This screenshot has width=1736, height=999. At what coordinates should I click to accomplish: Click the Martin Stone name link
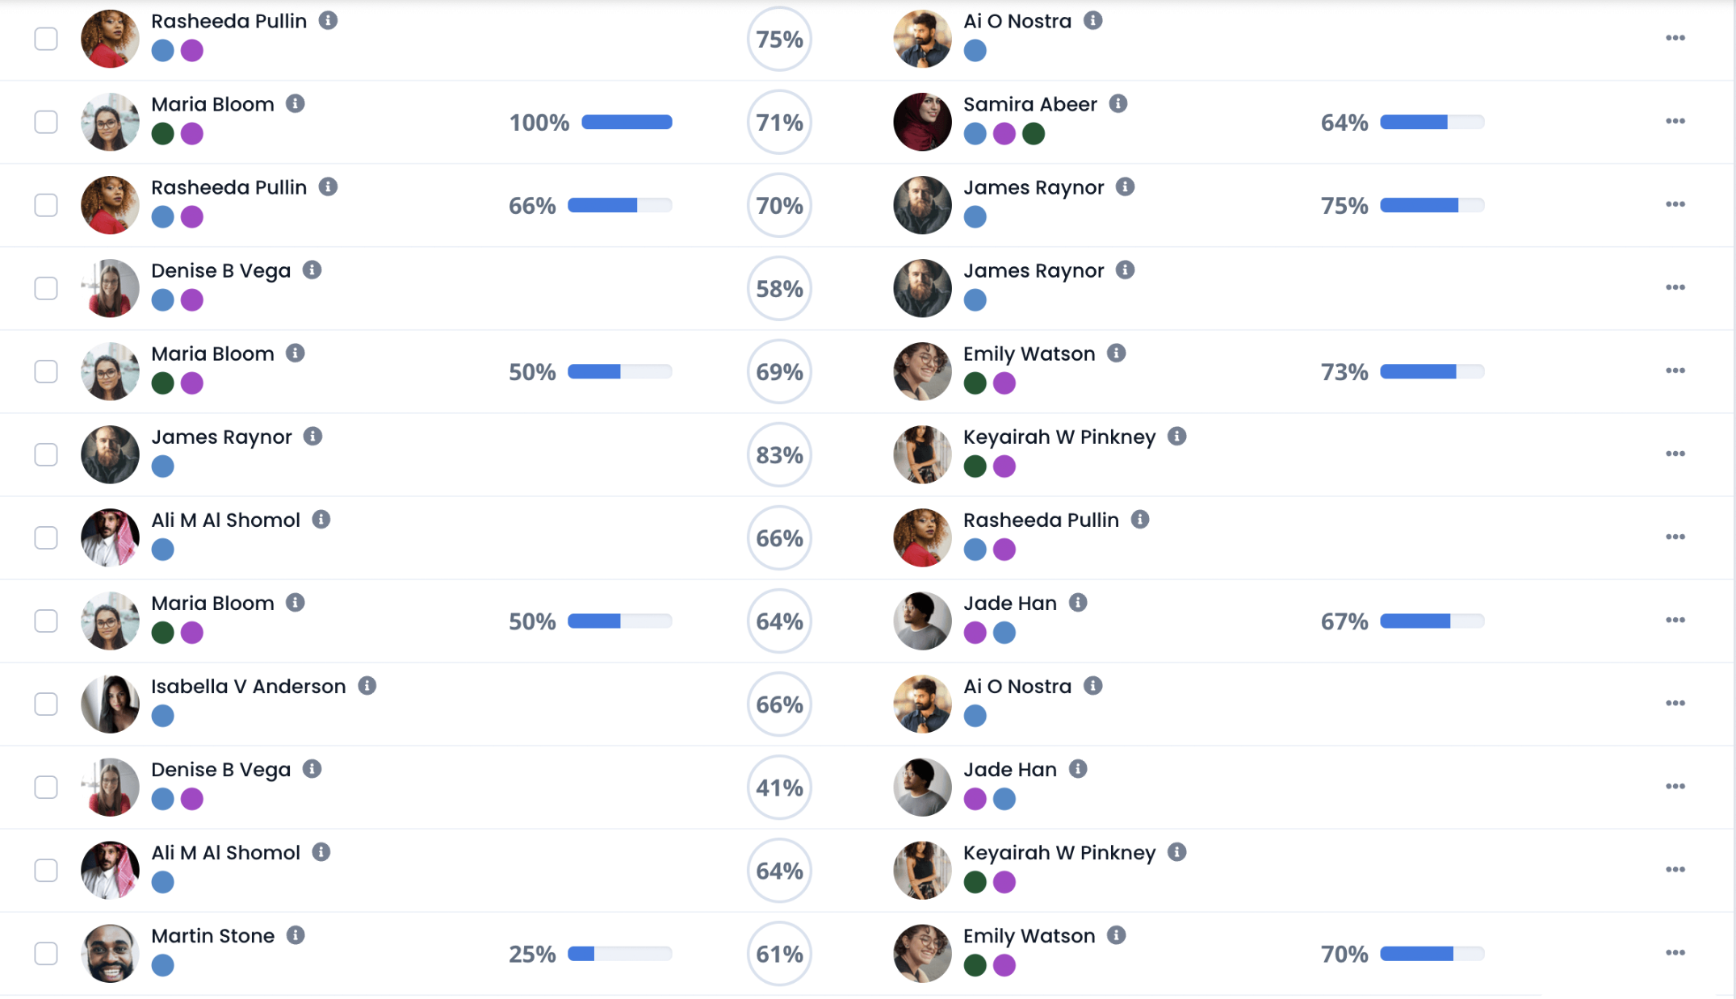[x=212, y=935]
